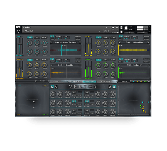Open the Drone 16 - Around The Corner sample menu
The width and height of the screenshot is (167, 151).
tap(66, 42)
